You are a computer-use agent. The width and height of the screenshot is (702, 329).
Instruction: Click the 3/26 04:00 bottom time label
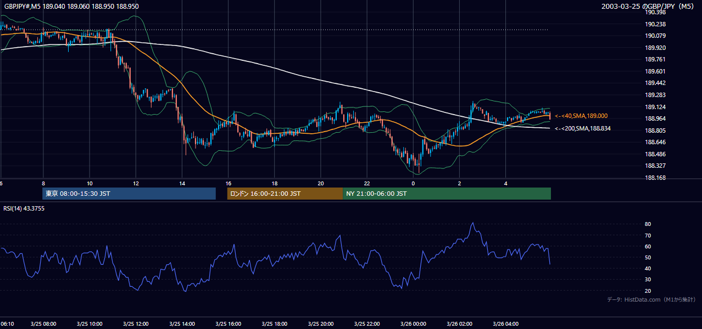click(506, 324)
